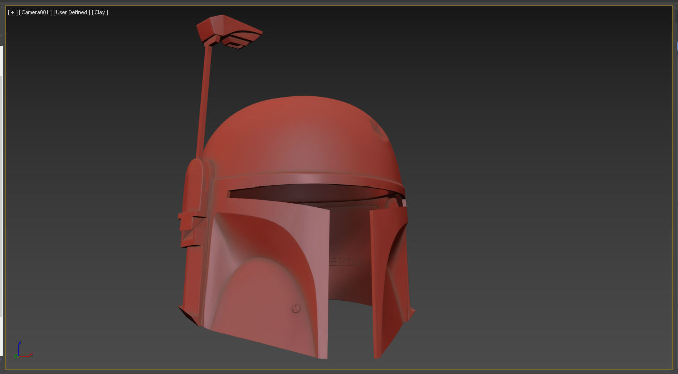Open the Camera001 viewport label menu
Screen dimensions: 678x374
(x=35, y=12)
